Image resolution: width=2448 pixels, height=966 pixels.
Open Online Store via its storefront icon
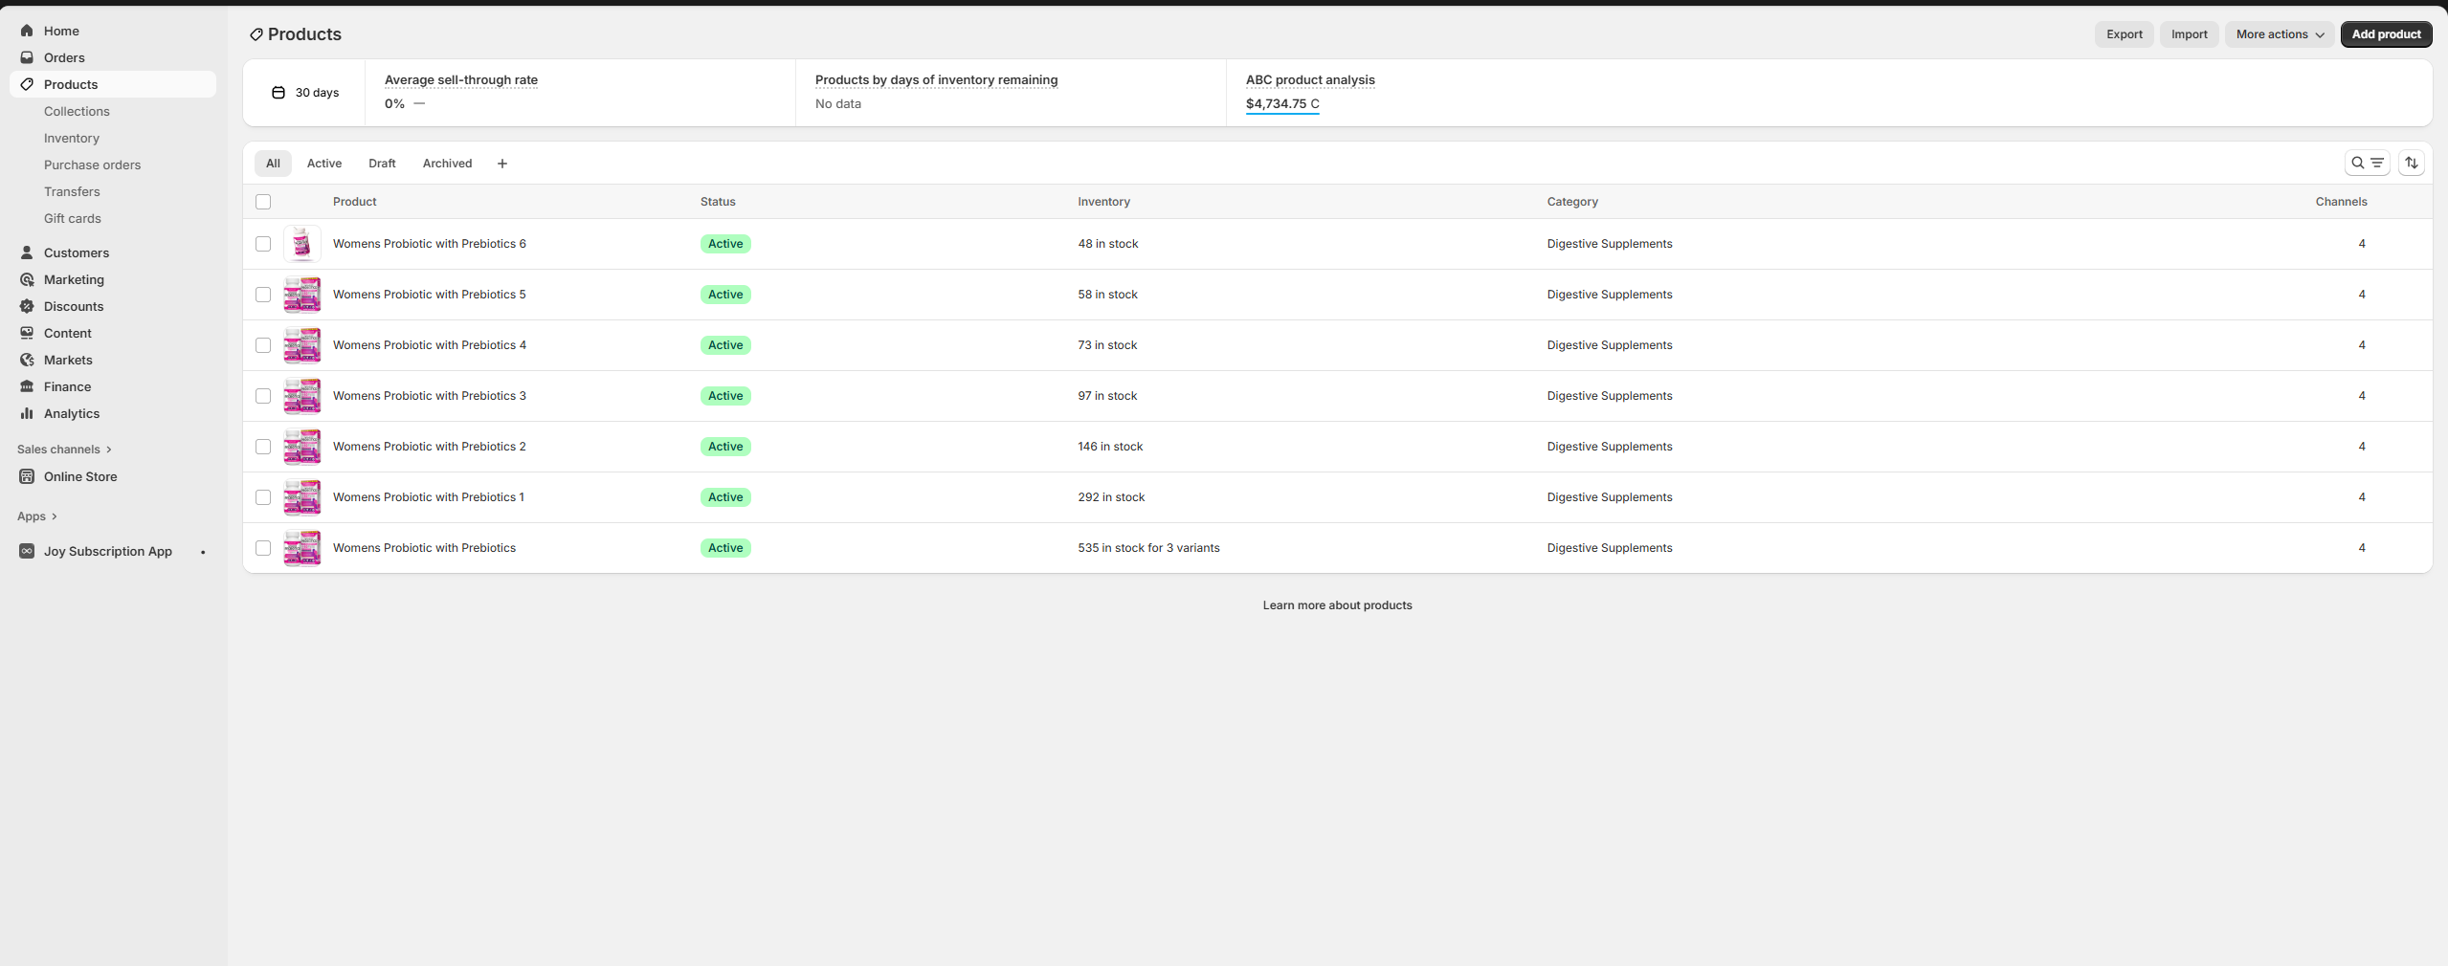click(27, 476)
